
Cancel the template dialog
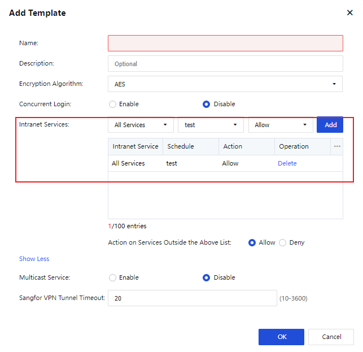[331, 337]
